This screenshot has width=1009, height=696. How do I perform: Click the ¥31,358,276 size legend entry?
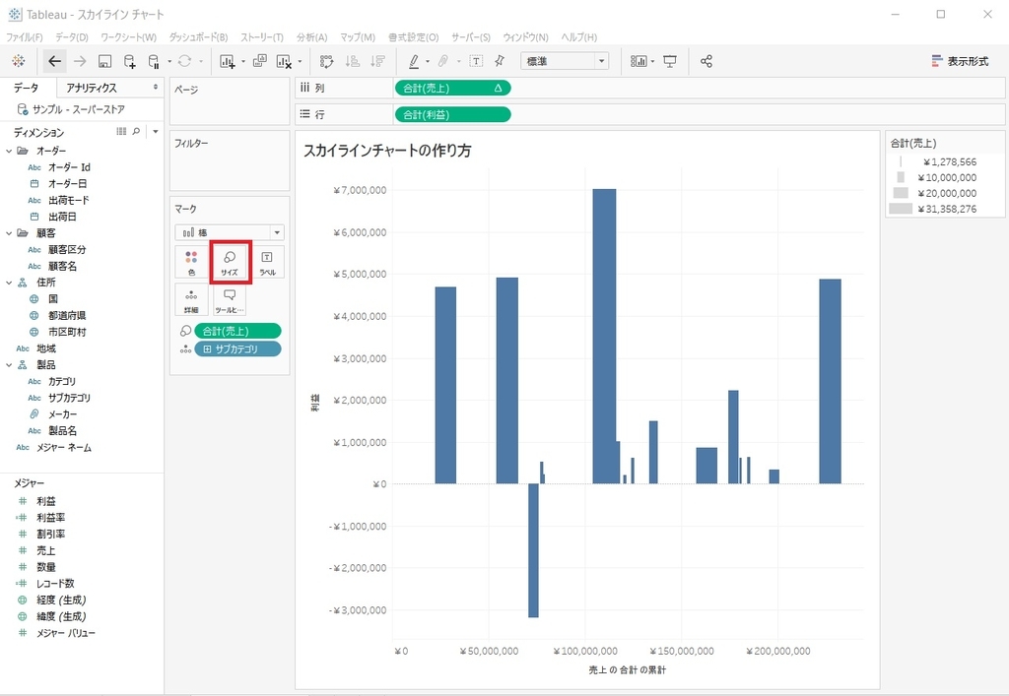tap(932, 209)
